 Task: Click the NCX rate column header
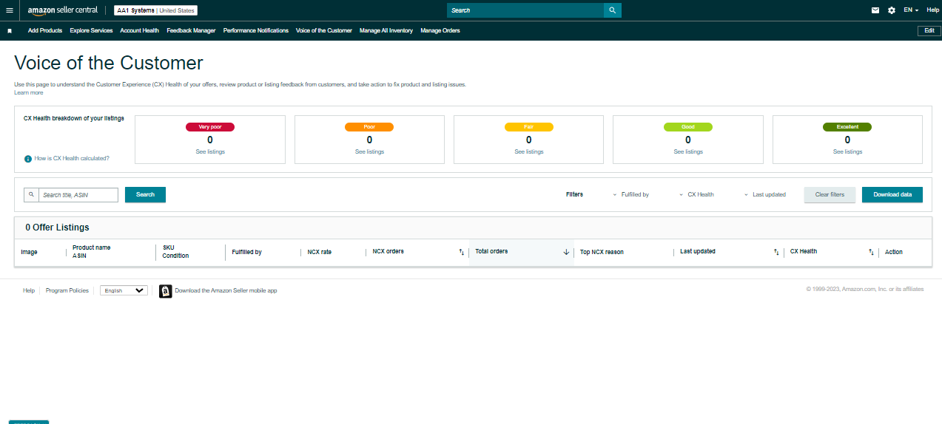pyautogui.click(x=320, y=252)
